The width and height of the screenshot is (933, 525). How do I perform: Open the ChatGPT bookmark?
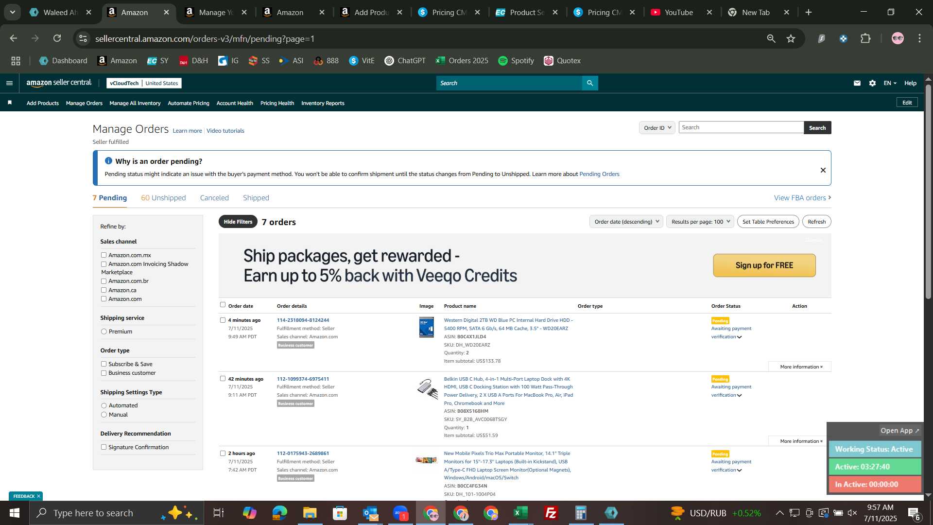405,61
